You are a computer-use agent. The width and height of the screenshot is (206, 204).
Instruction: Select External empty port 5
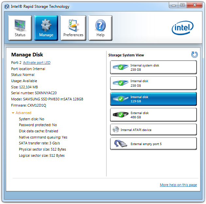[x=153, y=144]
